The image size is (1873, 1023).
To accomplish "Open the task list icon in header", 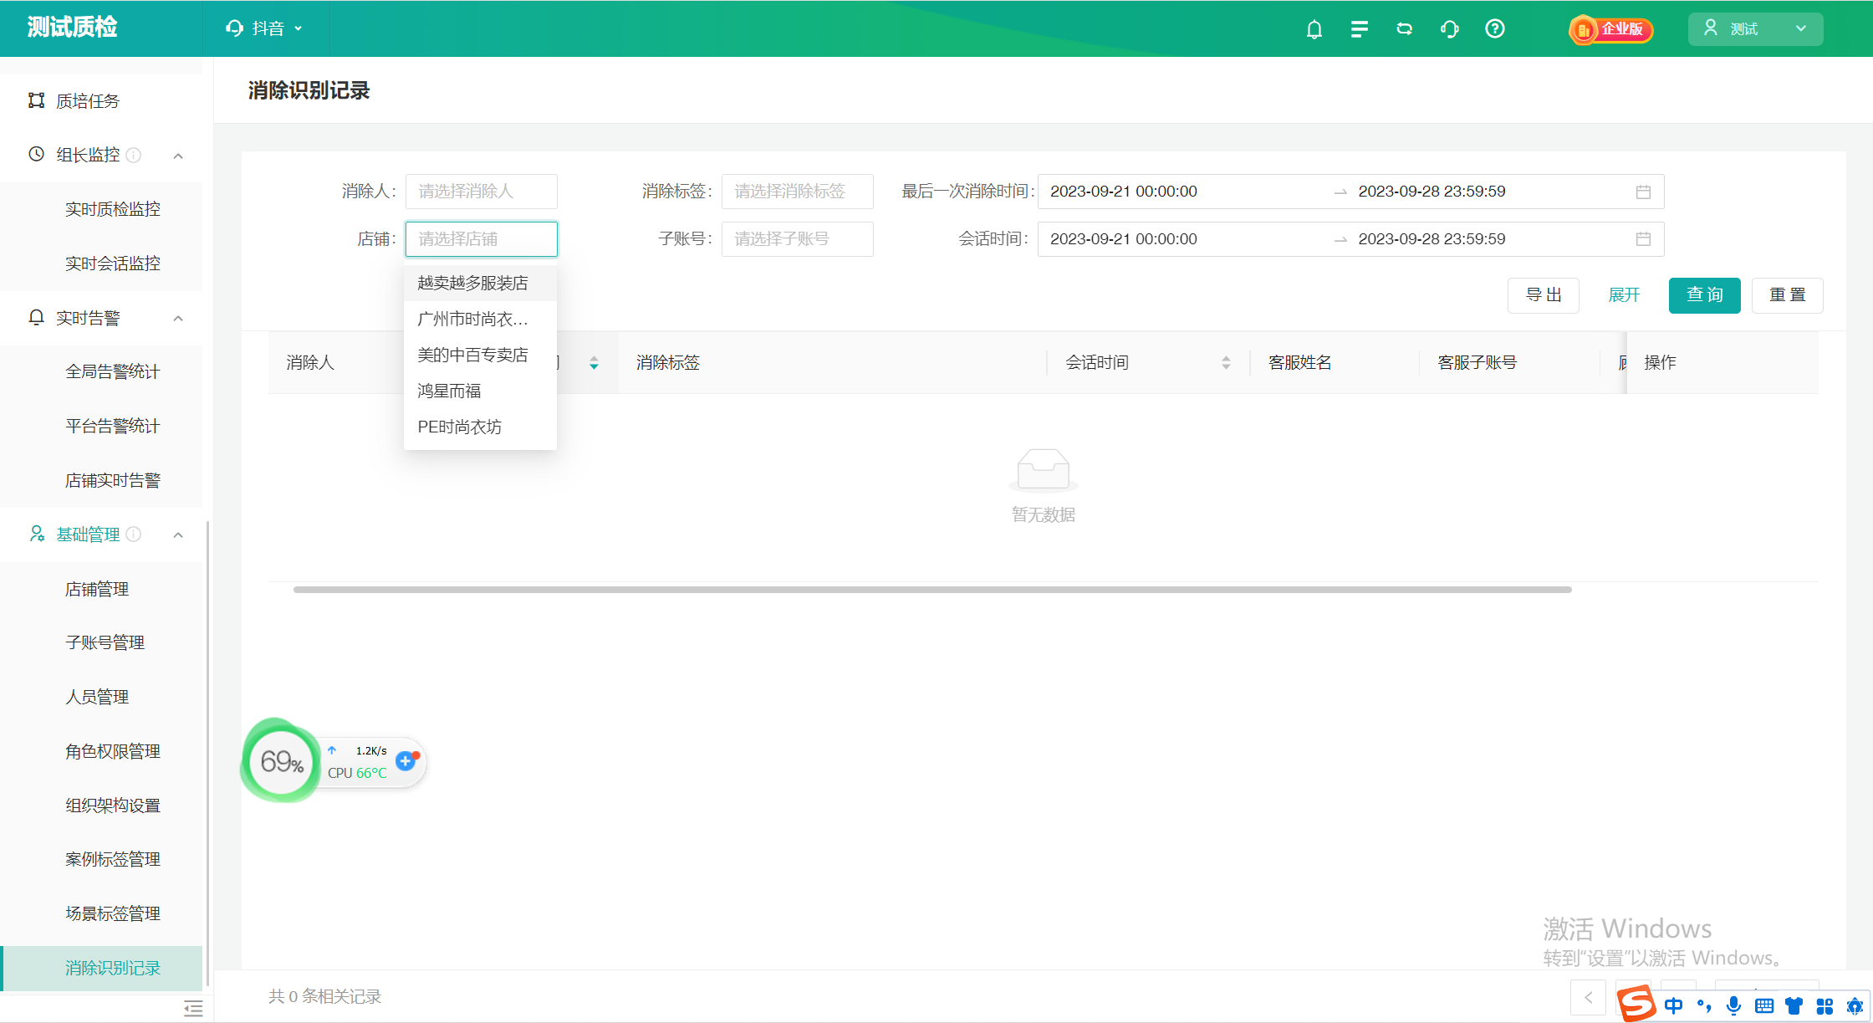I will pyautogui.click(x=1360, y=29).
